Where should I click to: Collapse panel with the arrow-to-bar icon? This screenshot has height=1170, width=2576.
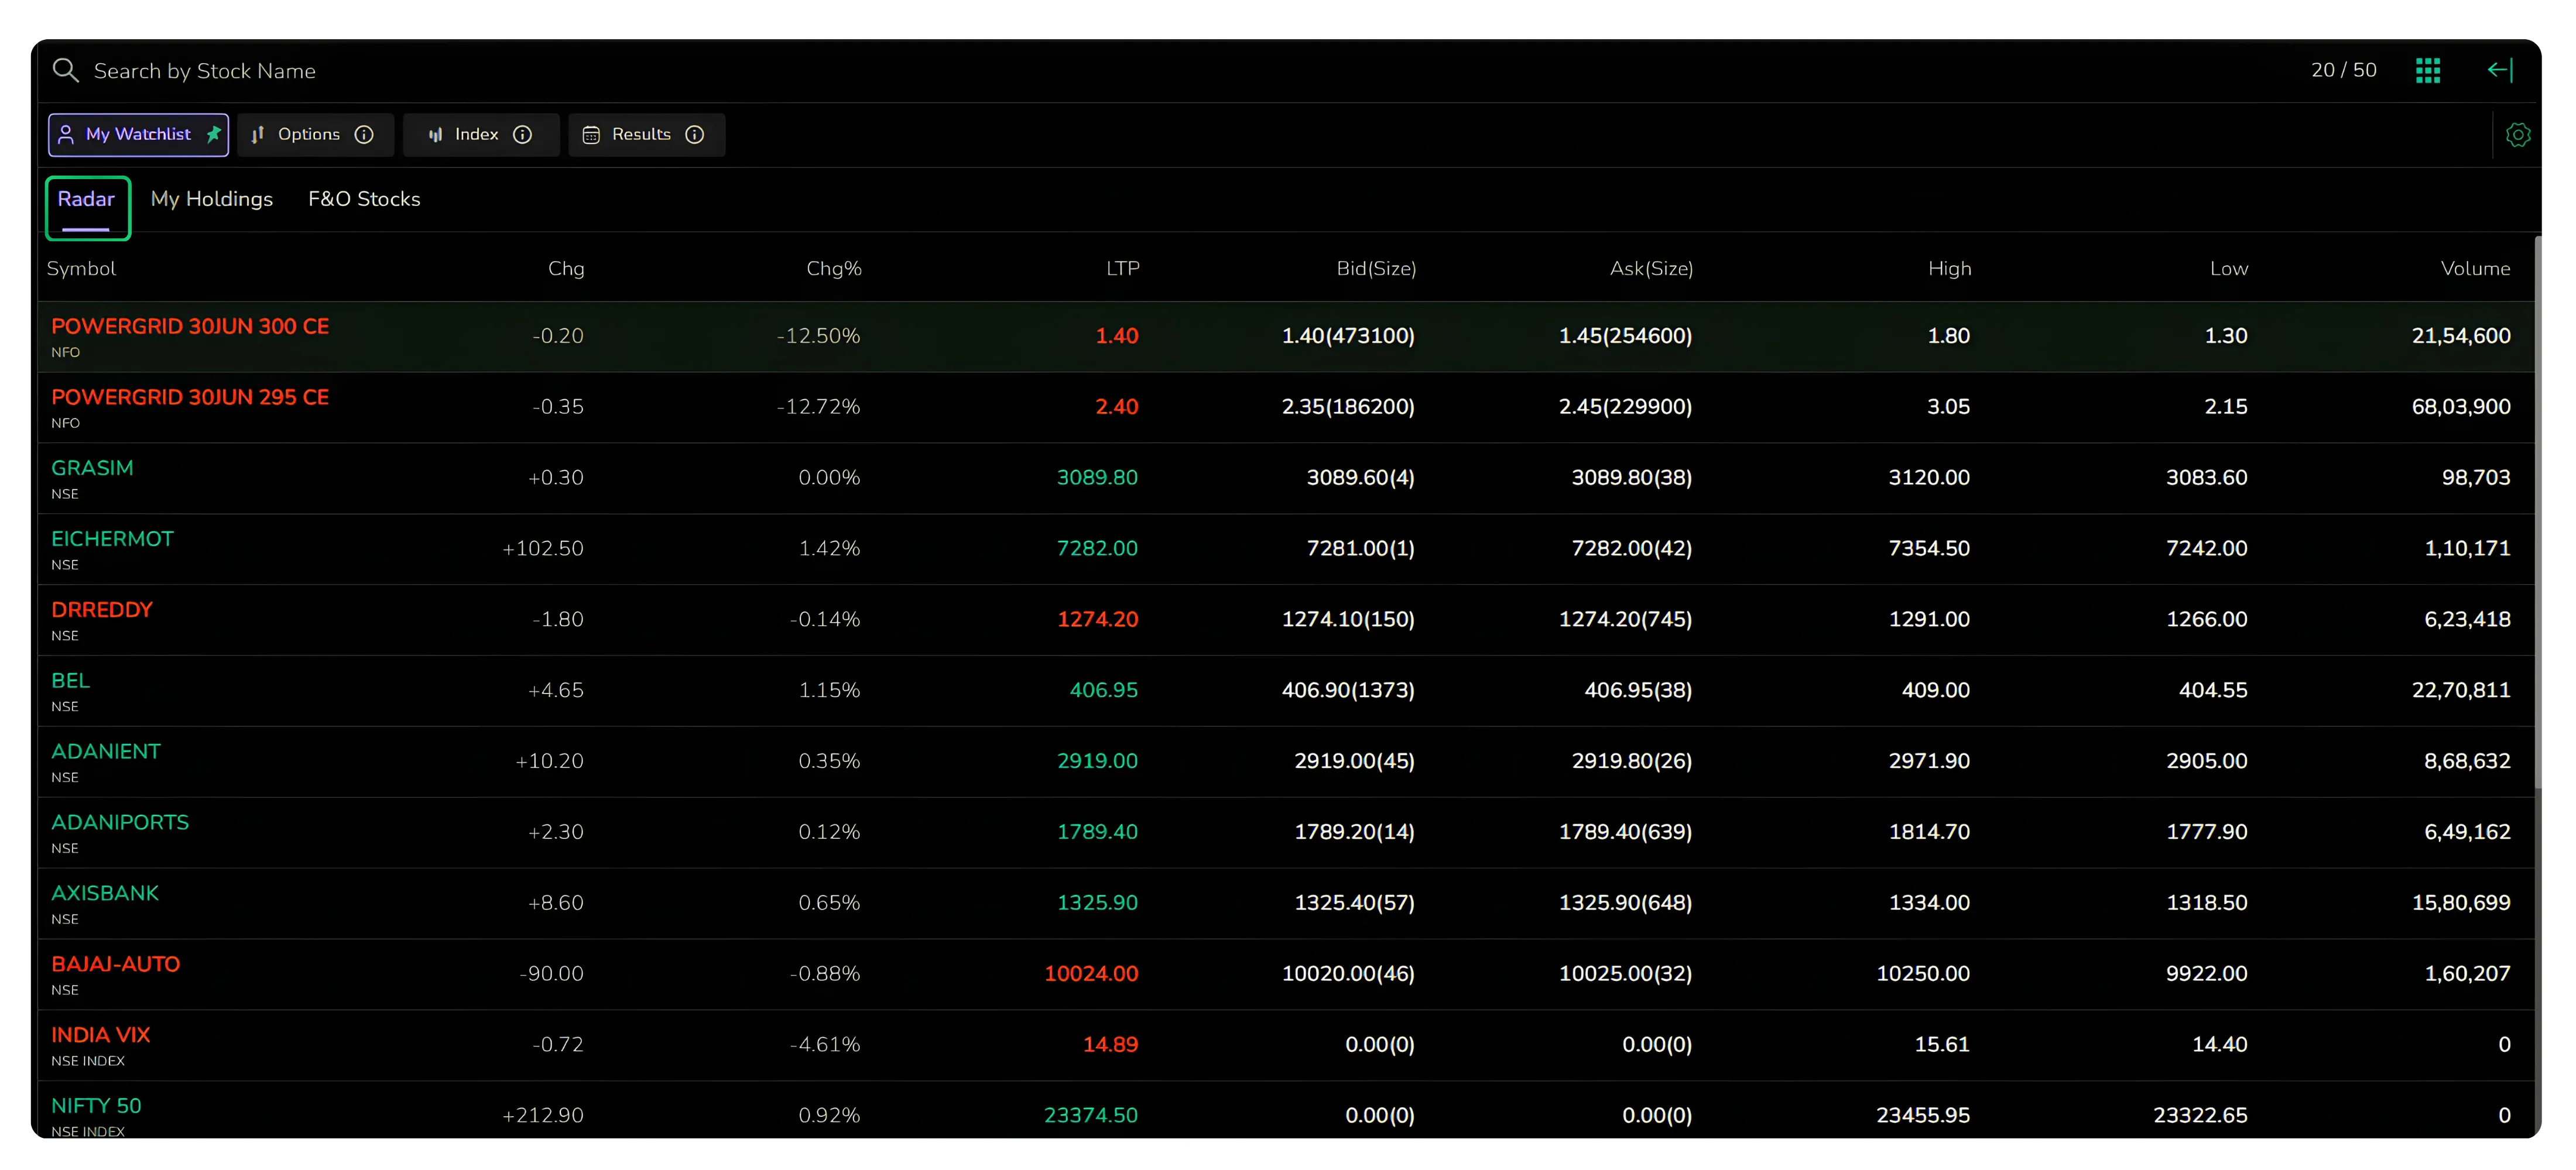pos(2500,70)
